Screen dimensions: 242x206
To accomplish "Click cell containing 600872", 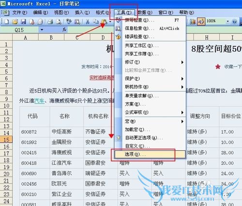I will pos(35,132).
